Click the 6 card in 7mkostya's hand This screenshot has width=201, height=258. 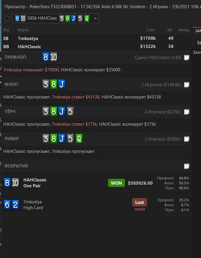(x=7, y=205)
